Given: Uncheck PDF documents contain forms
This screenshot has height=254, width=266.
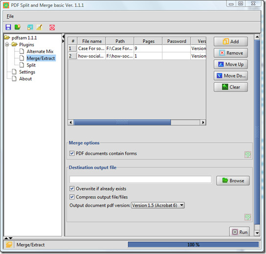Looking at the screenshot, I should point(72,153).
